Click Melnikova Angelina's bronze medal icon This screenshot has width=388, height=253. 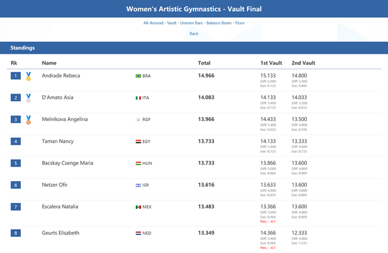[28, 119]
